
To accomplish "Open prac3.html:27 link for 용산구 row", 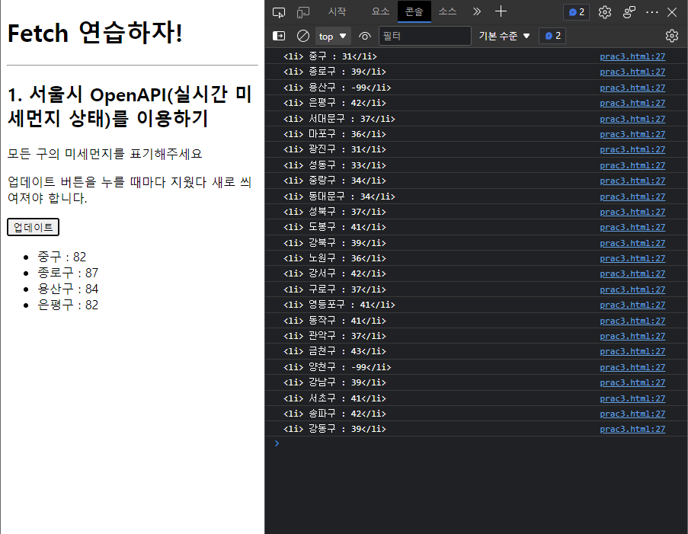I will (x=632, y=88).
